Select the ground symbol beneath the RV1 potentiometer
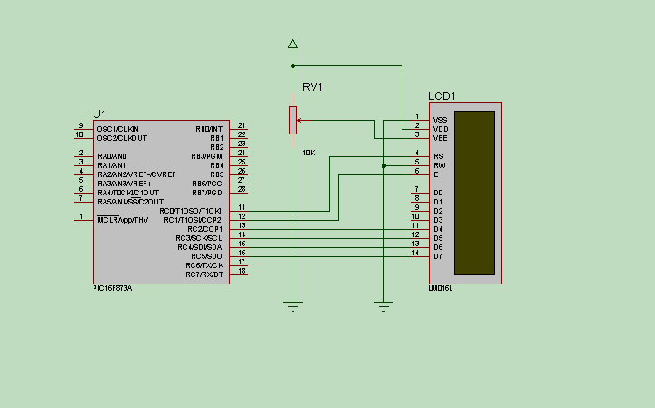Screen dimensions: 655x408 [293, 305]
